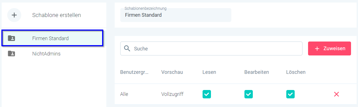Click the 'Schablone erstellen' label

click(57, 15)
